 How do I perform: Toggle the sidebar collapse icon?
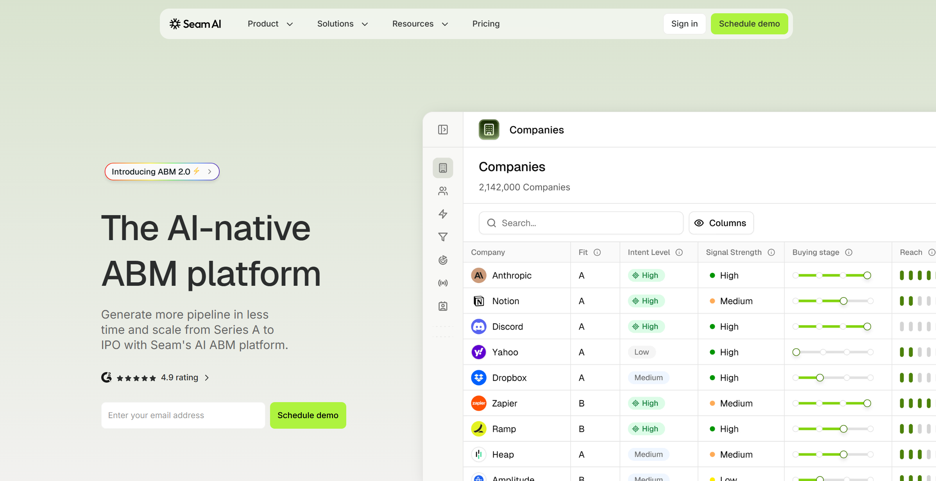pyautogui.click(x=443, y=130)
